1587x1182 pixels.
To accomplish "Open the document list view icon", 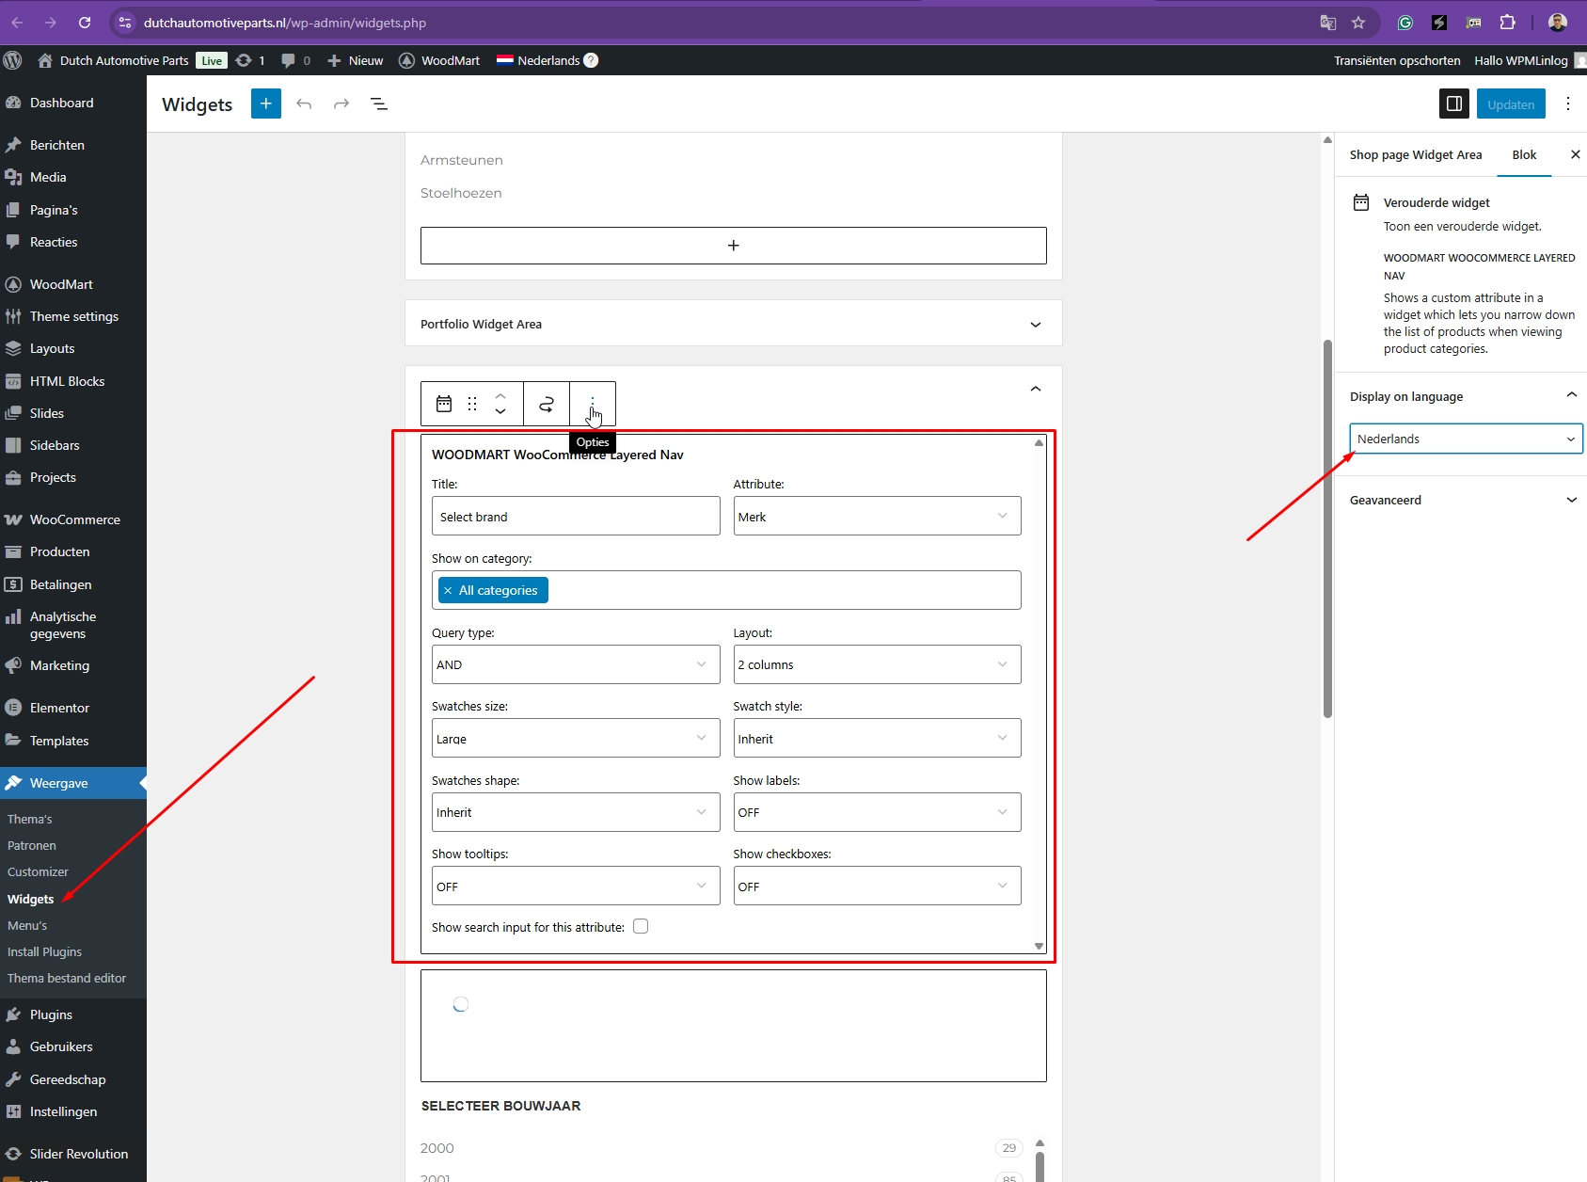I will [379, 104].
